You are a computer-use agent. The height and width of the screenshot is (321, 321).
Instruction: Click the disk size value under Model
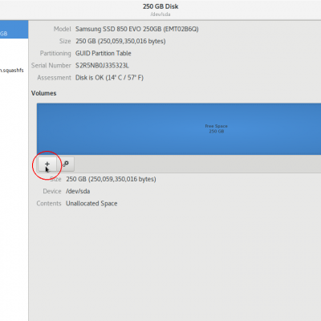[x=120, y=41]
